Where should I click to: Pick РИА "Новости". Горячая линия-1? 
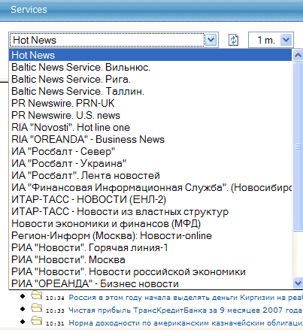[150, 247]
